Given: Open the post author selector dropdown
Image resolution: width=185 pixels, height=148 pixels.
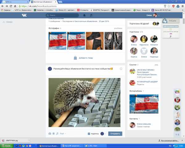Looking at the screenshot, I should tap(103, 134).
